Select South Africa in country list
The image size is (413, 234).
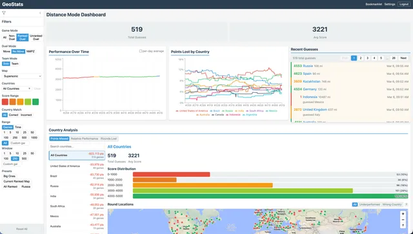click(x=77, y=206)
